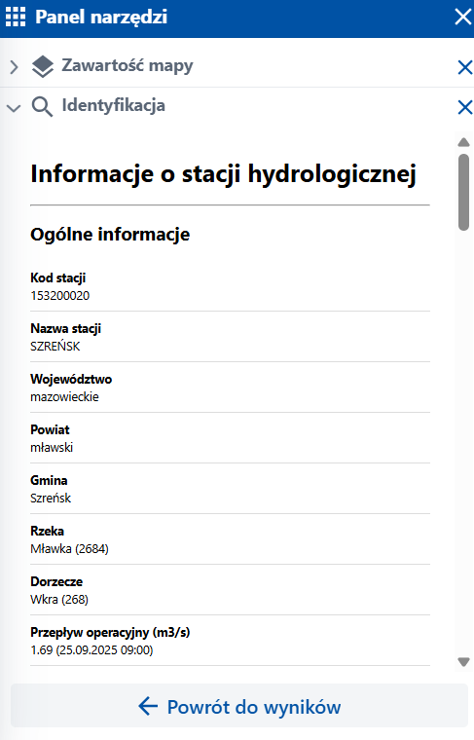
Task: Click the layers icon of Zawartość mapy
Action: (x=43, y=66)
